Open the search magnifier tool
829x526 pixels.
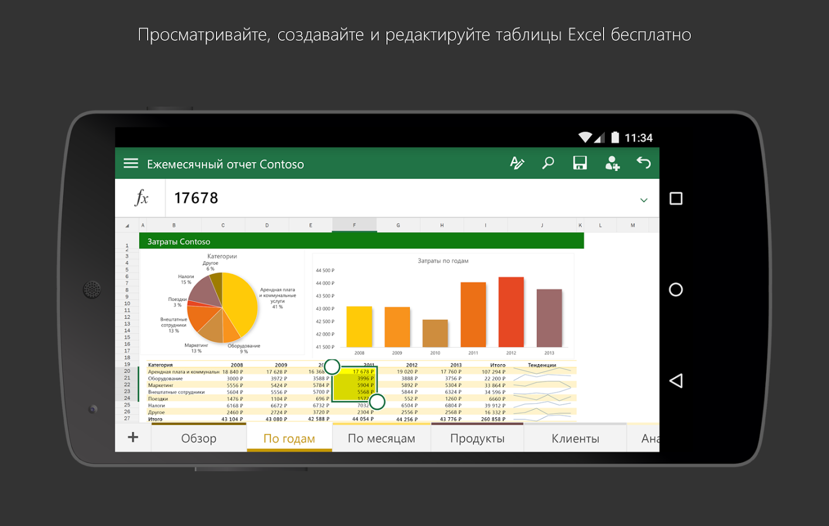[x=548, y=163]
